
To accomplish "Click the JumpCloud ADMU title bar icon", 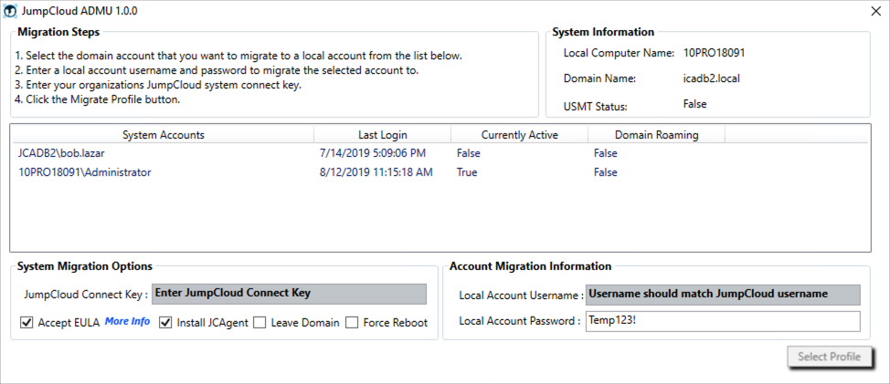I will pos(10,10).
